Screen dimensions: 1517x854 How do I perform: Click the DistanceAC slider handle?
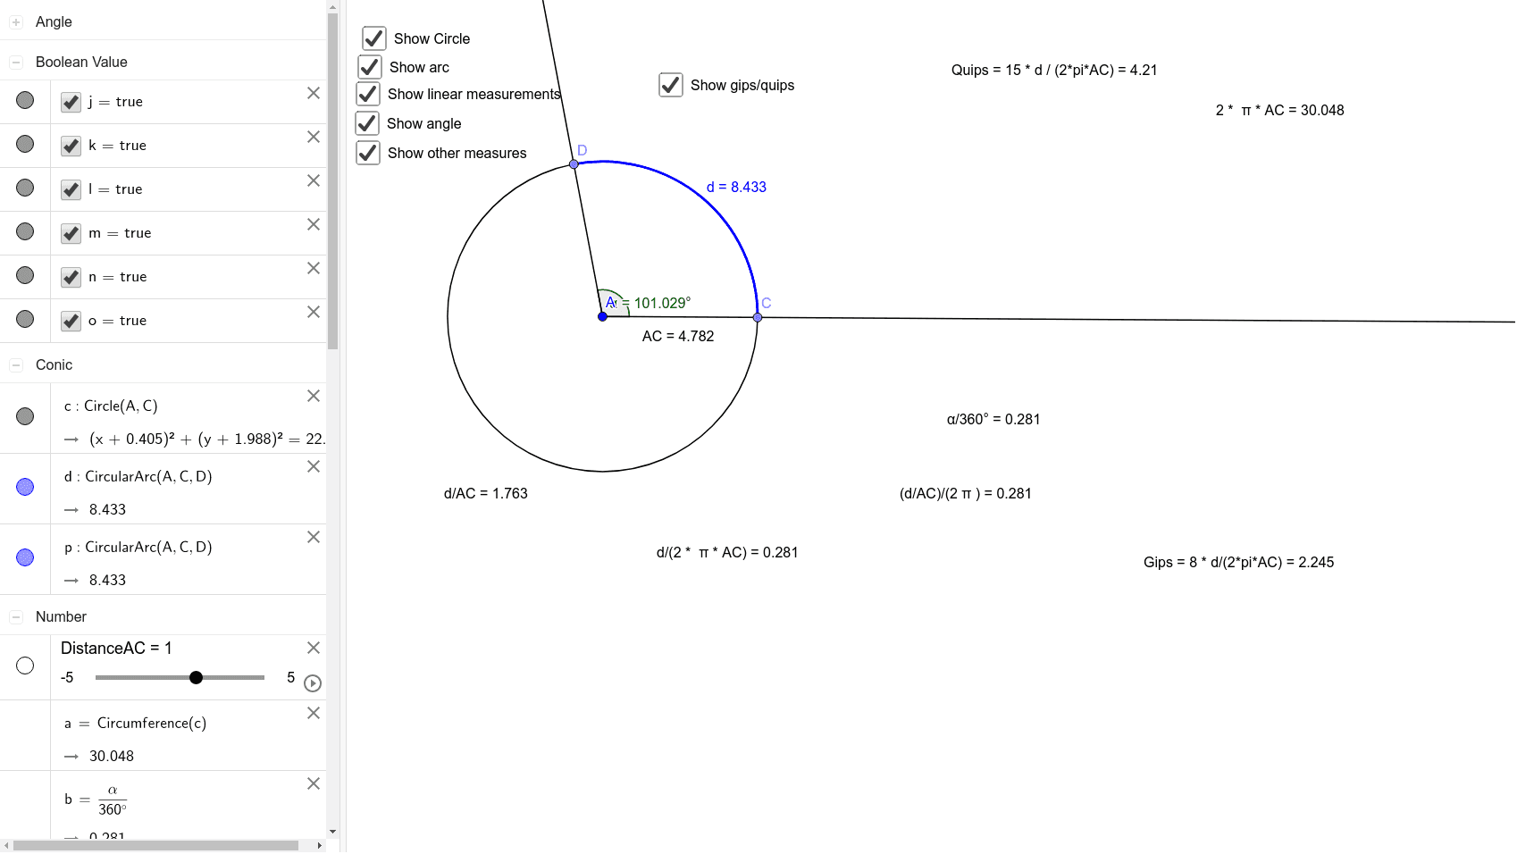196,677
